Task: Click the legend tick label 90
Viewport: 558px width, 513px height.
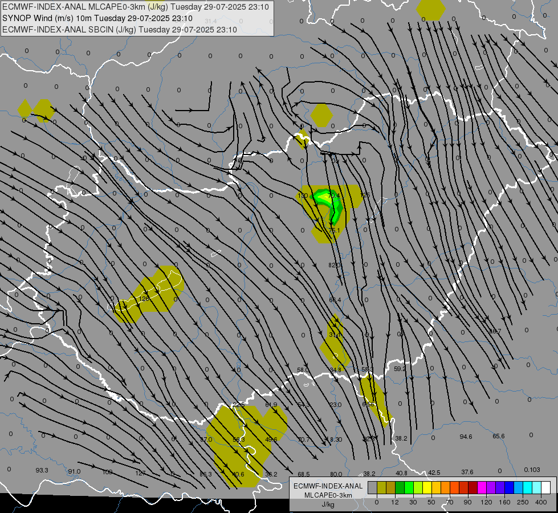Action: [x=467, y=502]
